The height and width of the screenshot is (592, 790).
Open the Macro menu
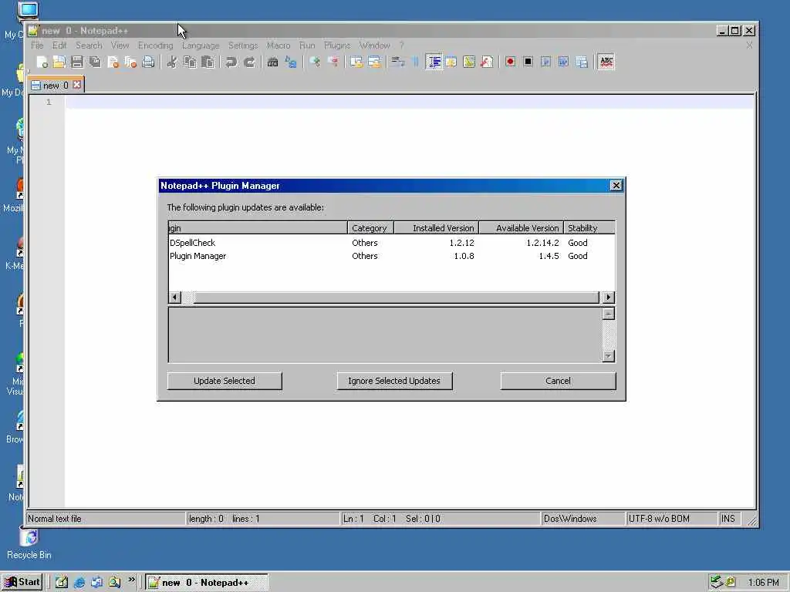pyautogui.click(x=279, y=45)
